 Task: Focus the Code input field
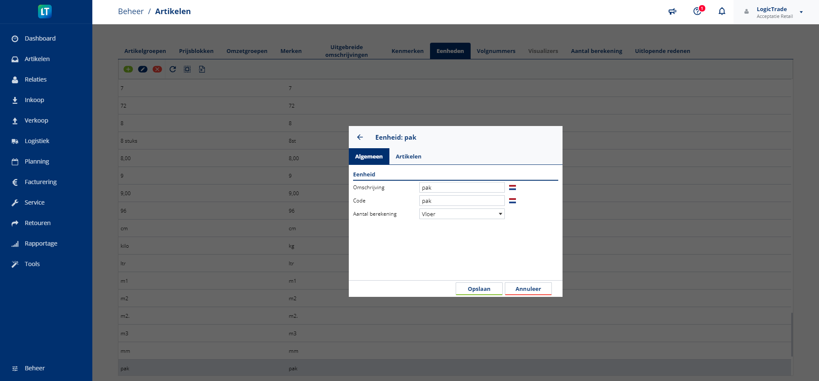(x=462, y=201)
